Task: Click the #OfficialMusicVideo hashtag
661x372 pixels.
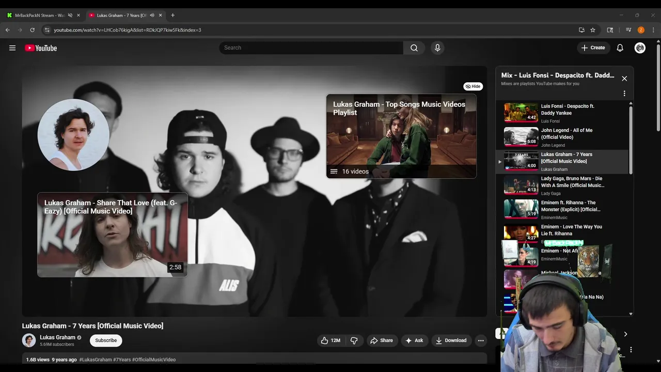Action: (154, 360)
